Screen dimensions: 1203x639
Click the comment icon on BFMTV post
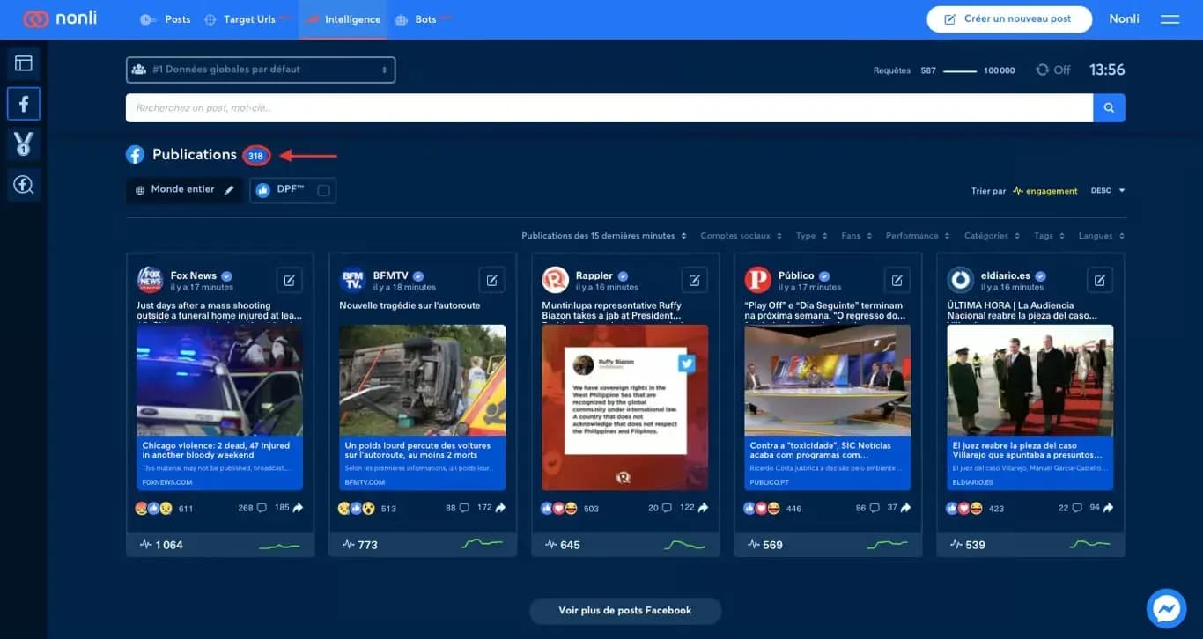coord(463,508)
